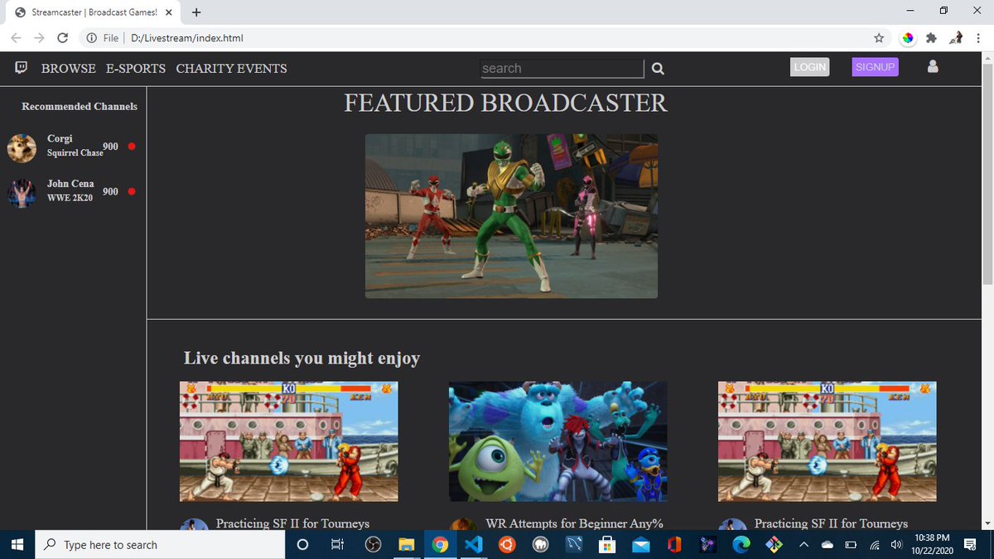The image size is (994, 559).
Task: Open Microsoft Edge from taskbar
Action: point(741,545)
